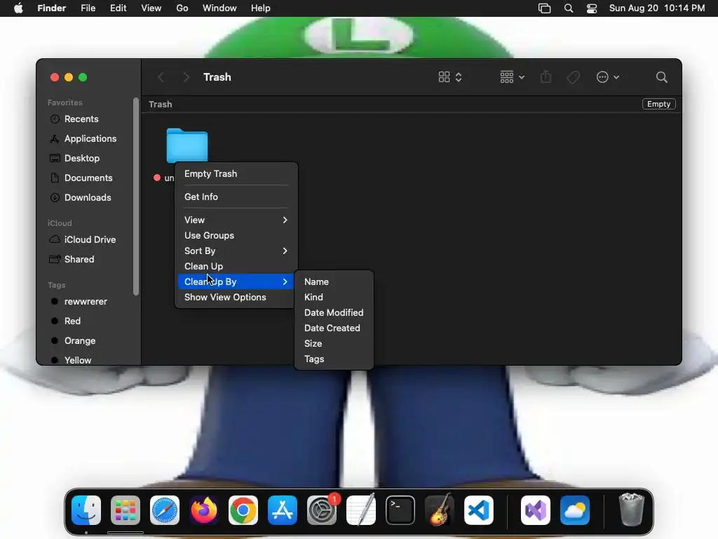Clean up by Tags
This screenshot has height=539, width=718.
pos(334,359)
